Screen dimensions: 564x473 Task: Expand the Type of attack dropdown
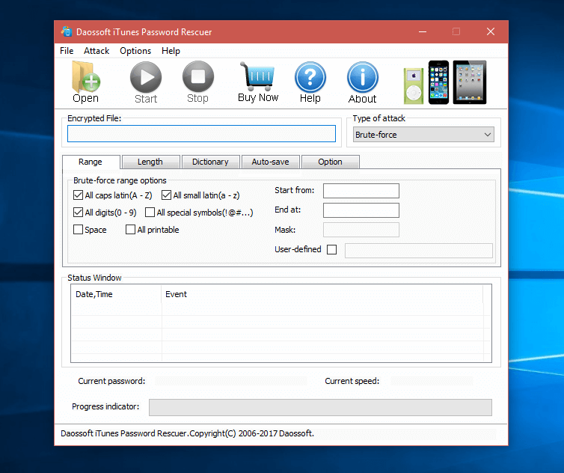point(423,135)
